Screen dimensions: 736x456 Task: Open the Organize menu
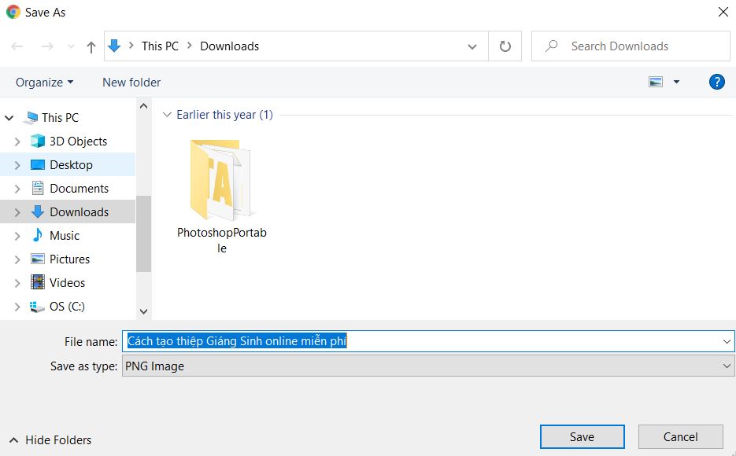pyautogui.click(x=44, y=83)
